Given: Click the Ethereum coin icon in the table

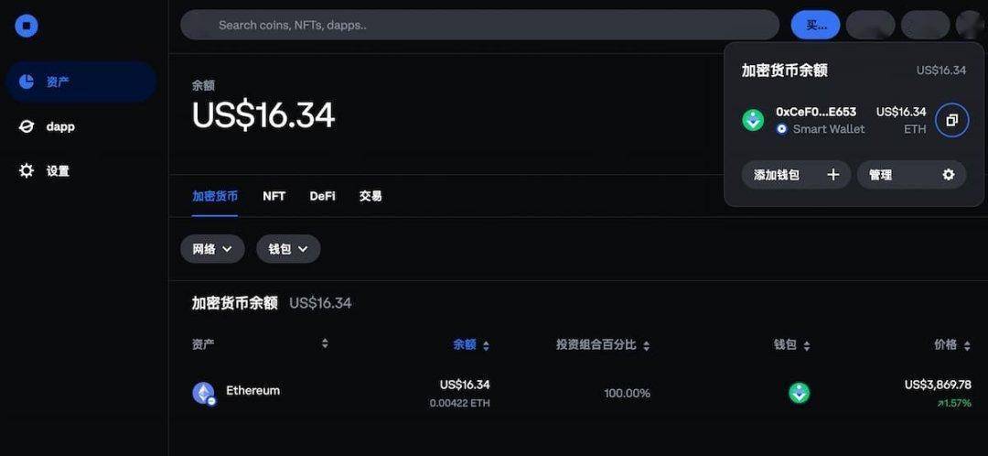Looking at the screenshot, I should point(203,393).
